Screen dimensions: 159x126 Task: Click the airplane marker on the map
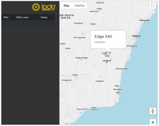coord(108,54)
